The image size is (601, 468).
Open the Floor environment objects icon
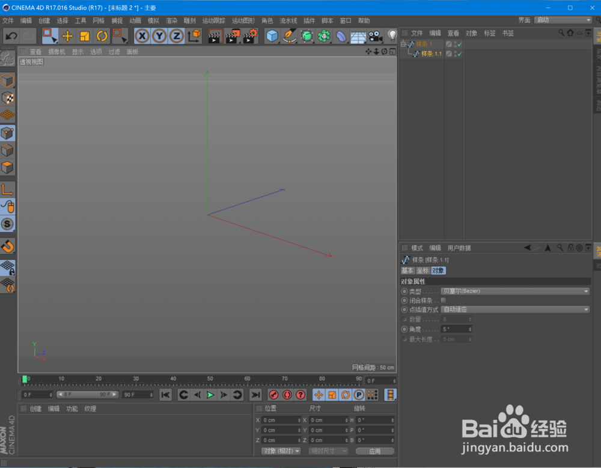[358, 37]
